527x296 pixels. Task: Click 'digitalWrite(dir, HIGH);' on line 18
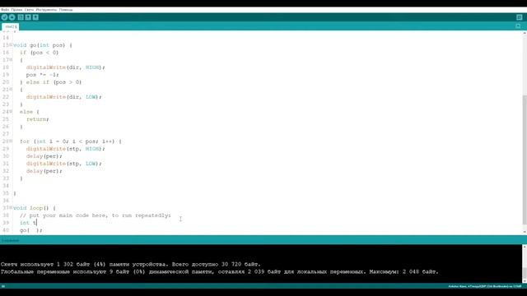click(66, 67)
